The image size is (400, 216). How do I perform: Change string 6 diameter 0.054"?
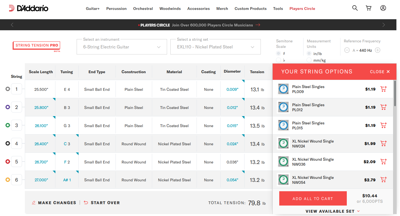click(x=232, y=180)
